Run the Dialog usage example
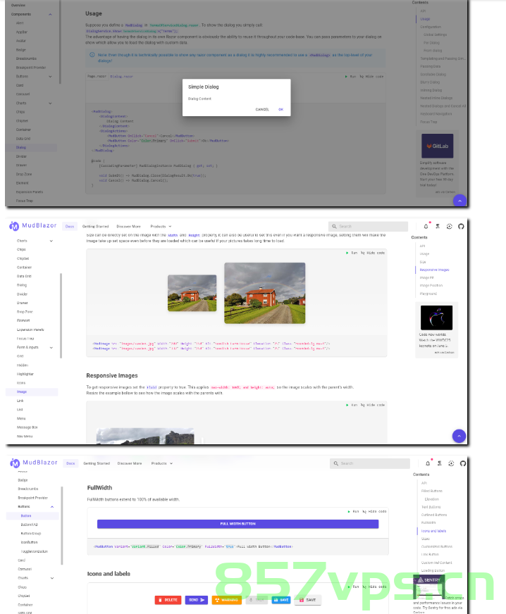506x614 pixels. 350,76
